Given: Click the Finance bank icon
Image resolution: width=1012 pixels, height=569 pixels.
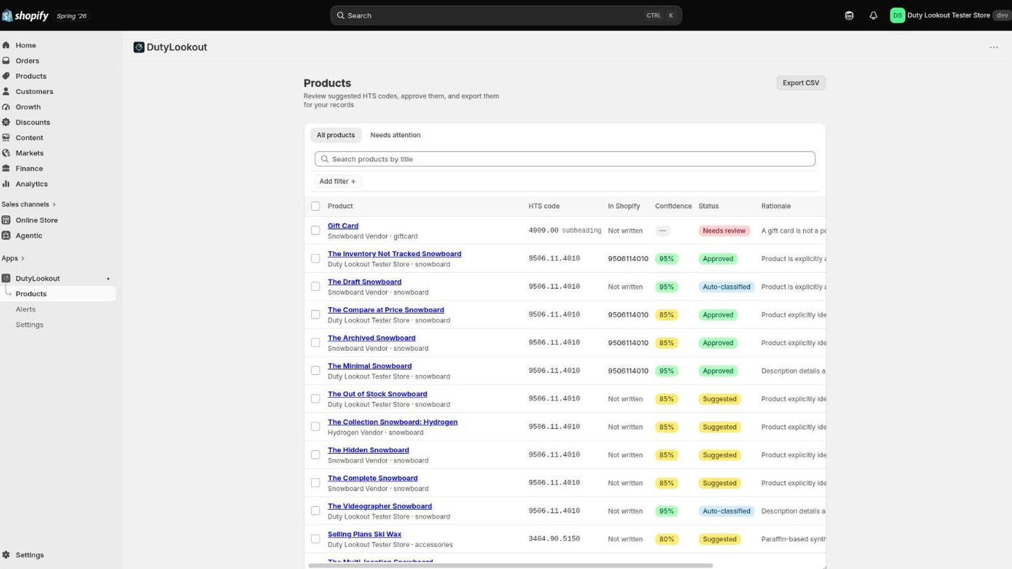Looking at the screenshot, I should pyautogui.click(x=6, y=168).
